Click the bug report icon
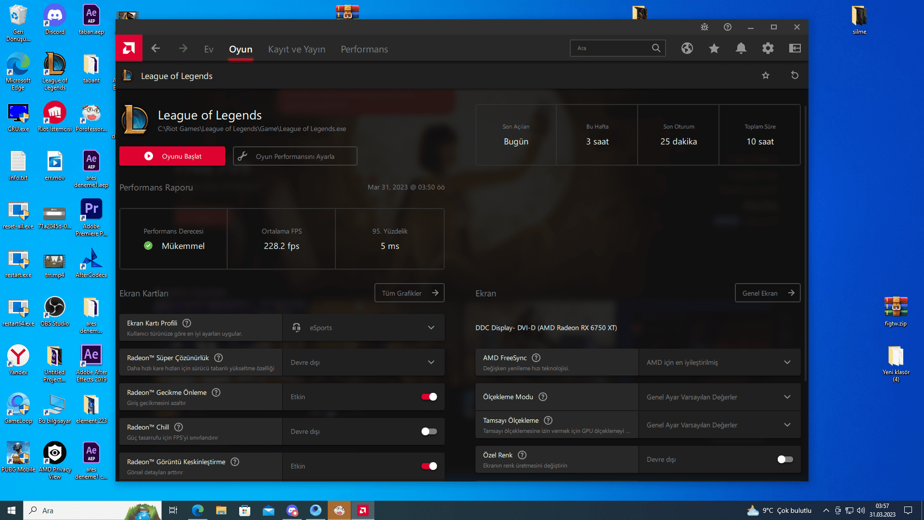 [704, 27]
